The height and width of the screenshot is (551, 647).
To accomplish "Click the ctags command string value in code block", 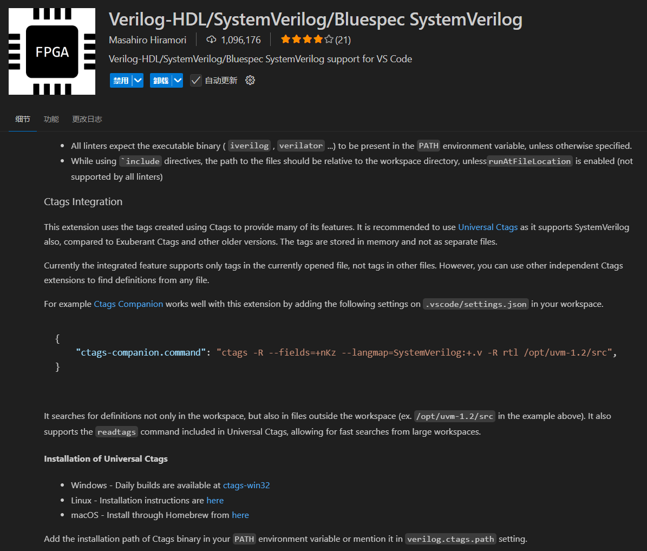I will 414,352.
